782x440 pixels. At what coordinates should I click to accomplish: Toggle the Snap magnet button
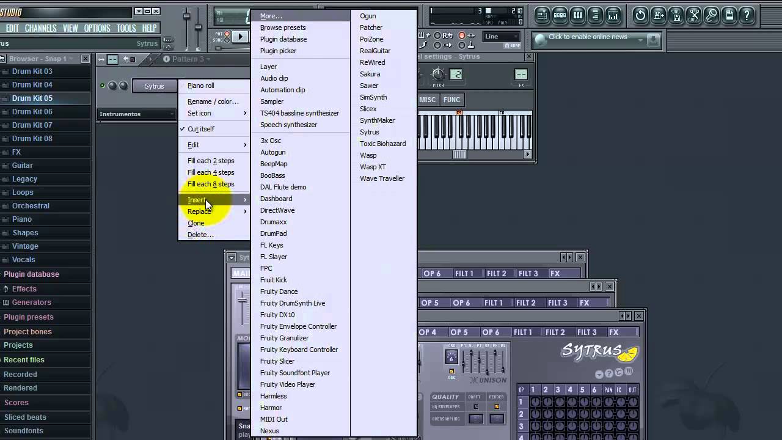click(x=512, y=45)
